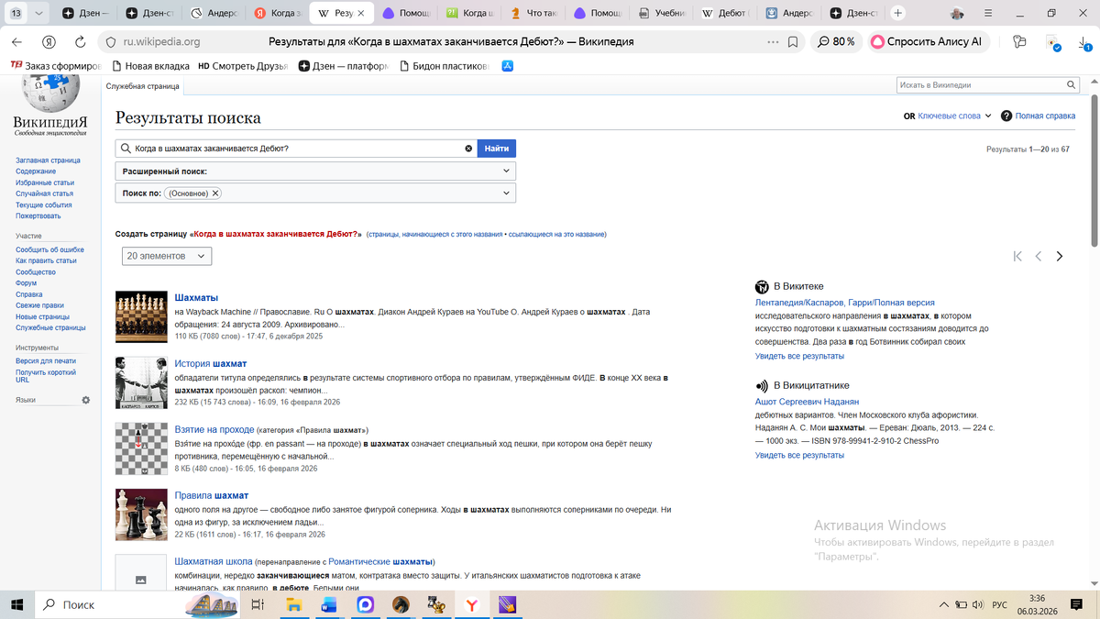Reload the page with the refresh icon
Viewport: 1100px width, 619px height.
point(81,42)
